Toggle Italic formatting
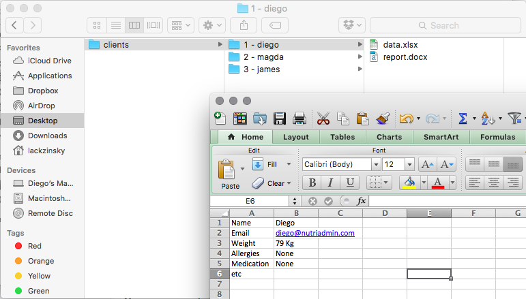The width and height of the screenshot is (526, 299). click(x=331, y=183)
